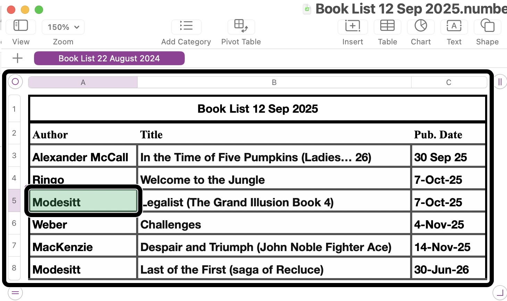This screenshot has width=507, height=301.
Task: Click the add-column handle on right
Action: (x=500, y=82)
